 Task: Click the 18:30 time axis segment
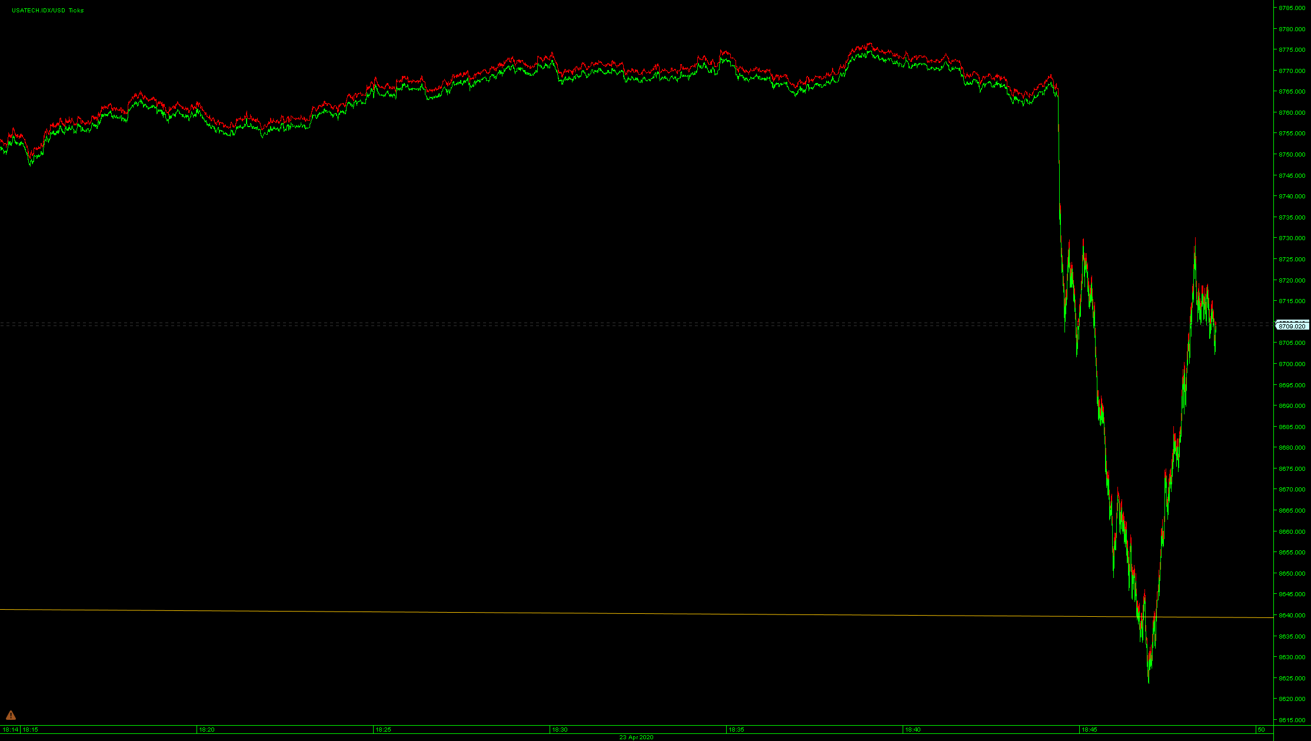coord(560,730)
